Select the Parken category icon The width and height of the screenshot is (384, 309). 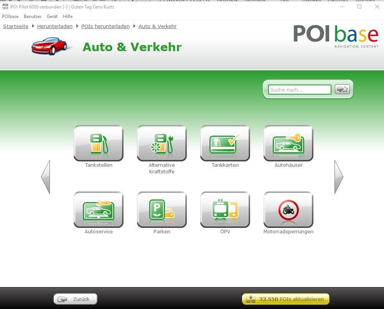(x=162, y=209)
